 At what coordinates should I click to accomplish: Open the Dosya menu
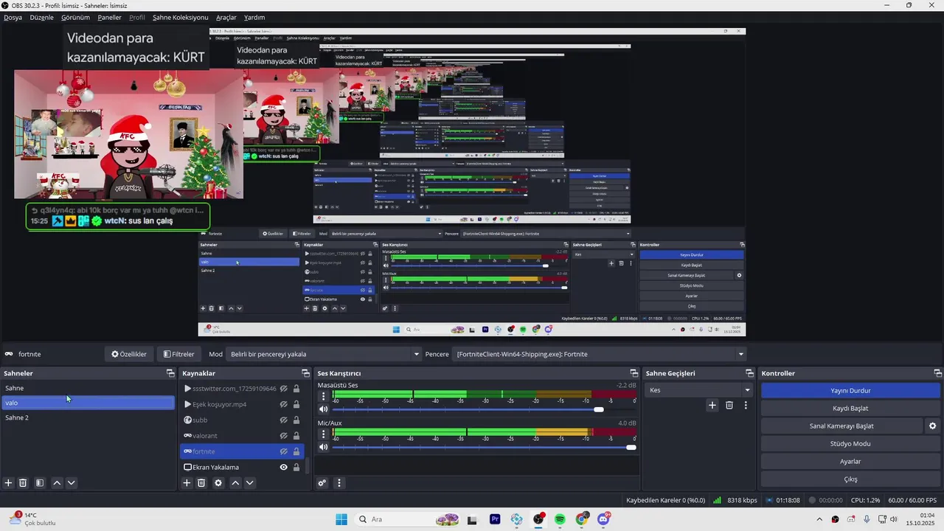(13, 17)
